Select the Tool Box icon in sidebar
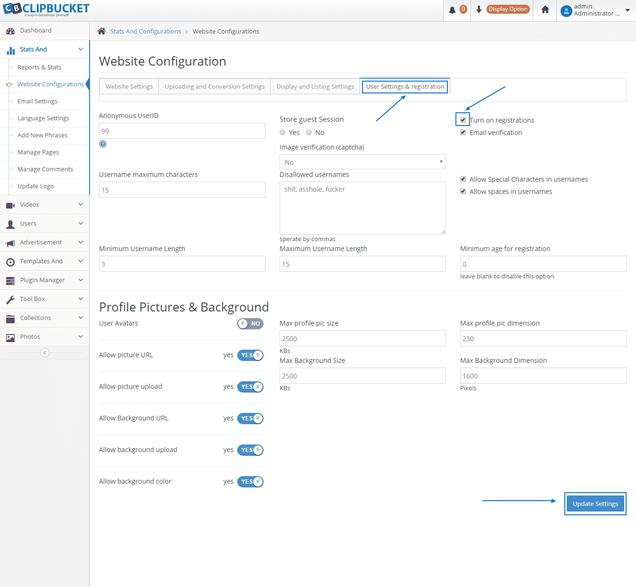 point(10,299)
